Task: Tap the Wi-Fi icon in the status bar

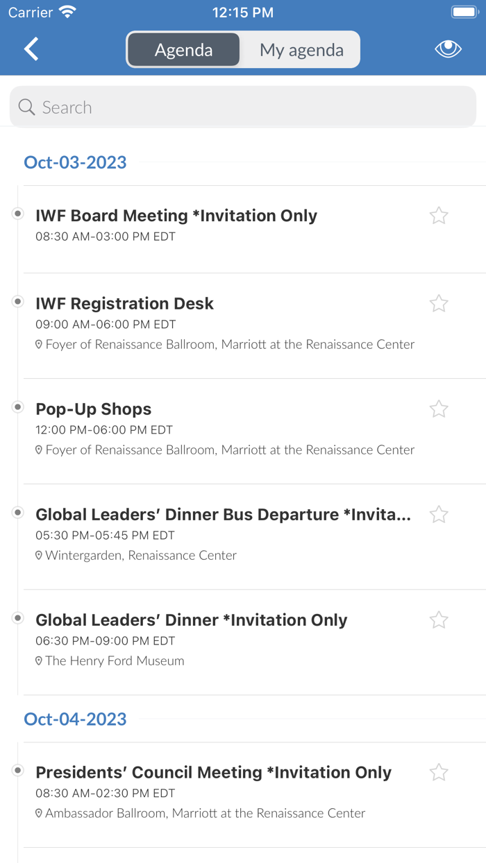Action: pos(67,10)
